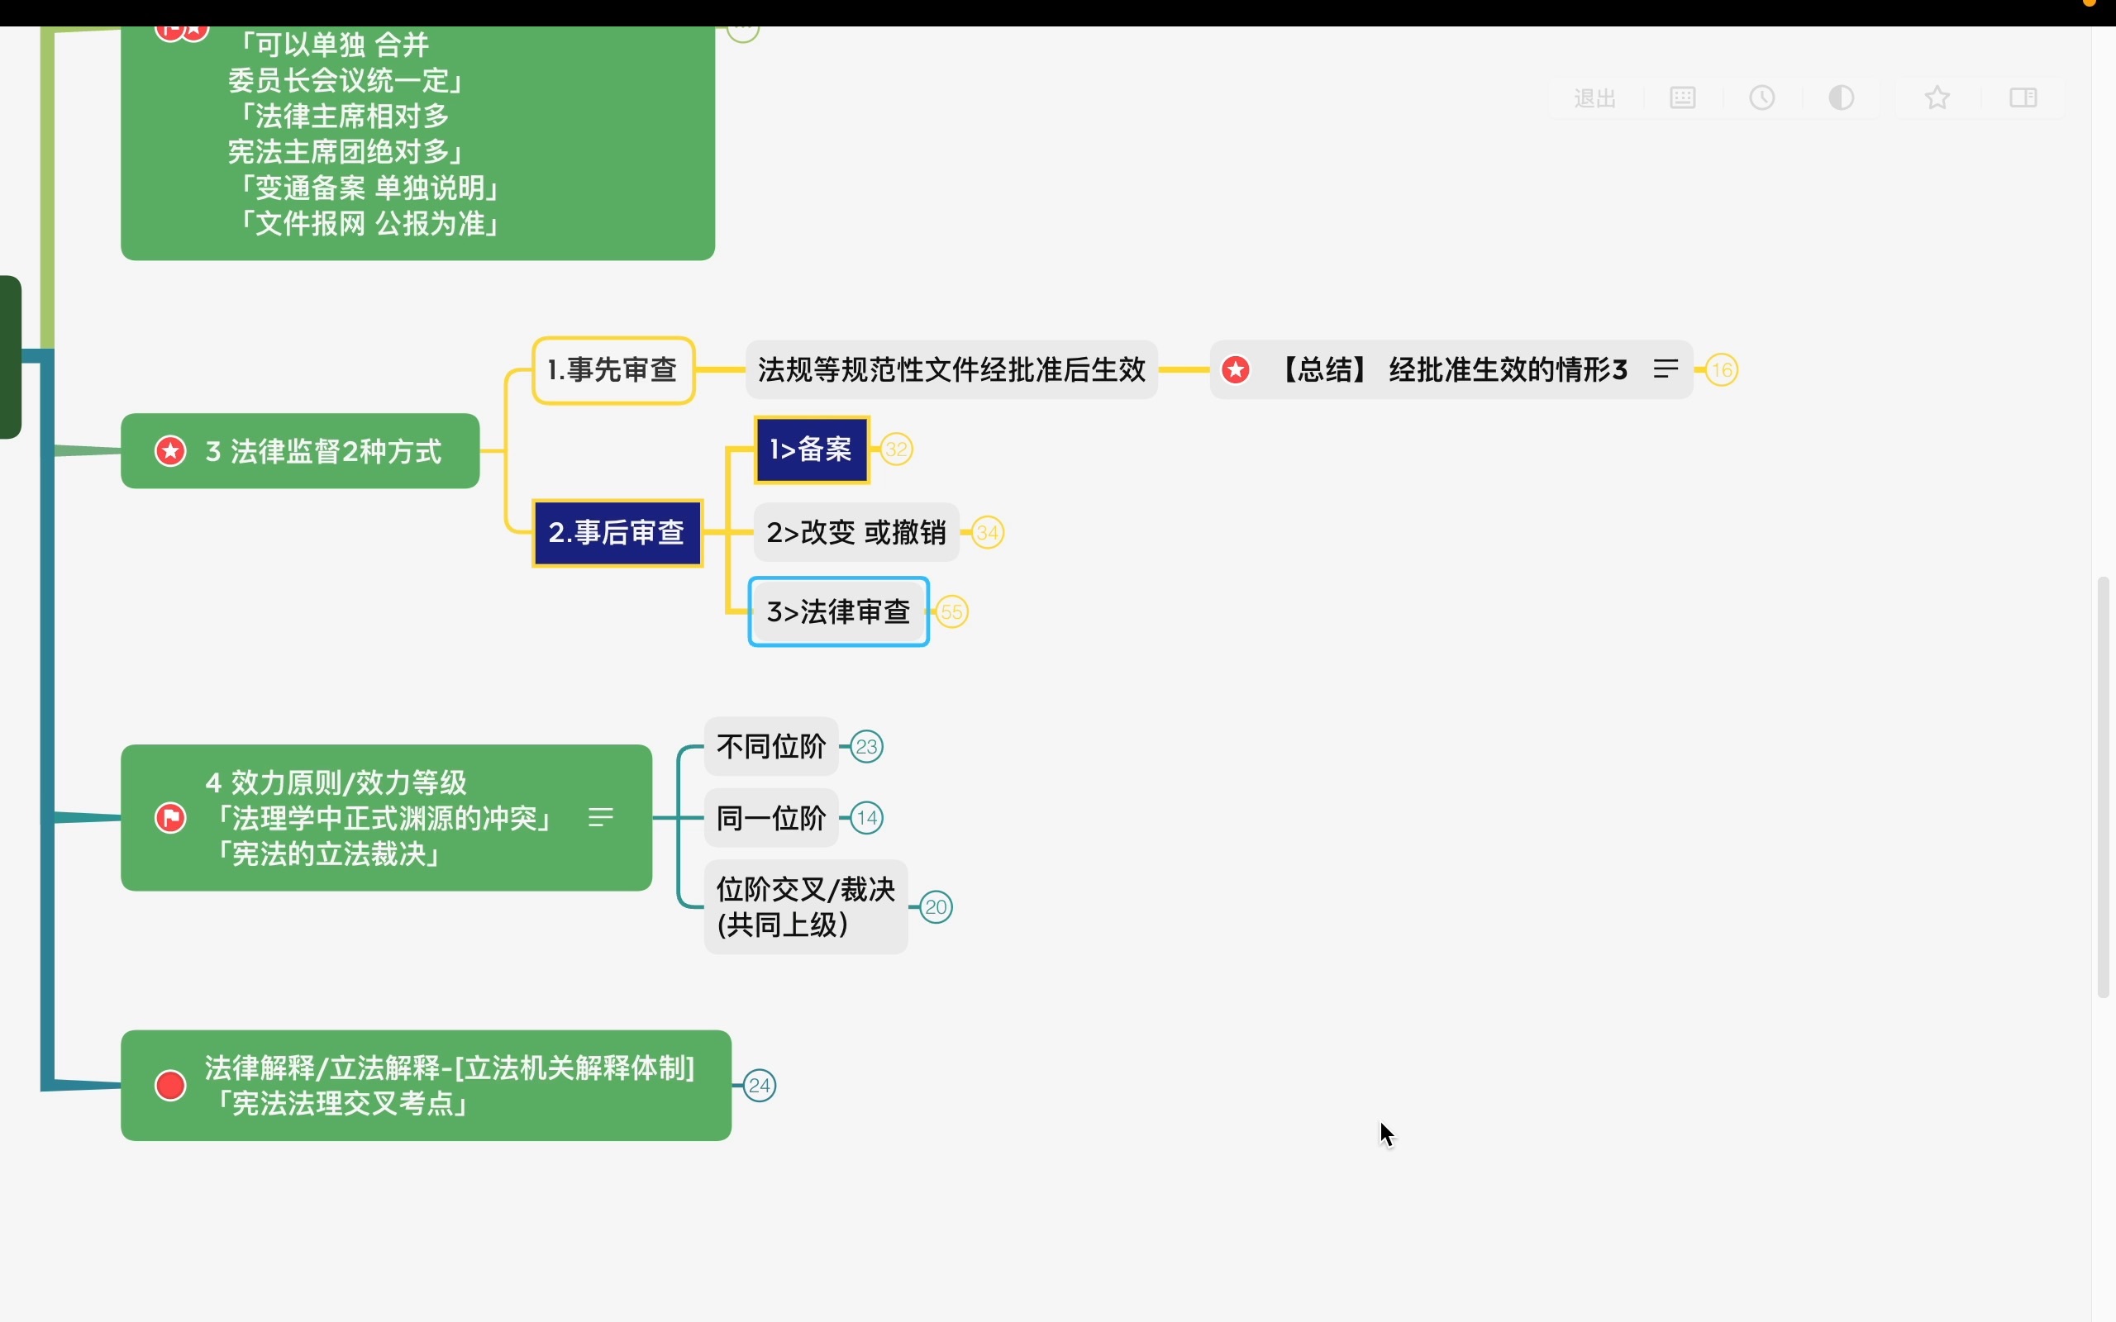Click the star favorite icon in toolbar
This screenshot has width=2116, height=1322.
point(1937,98)
